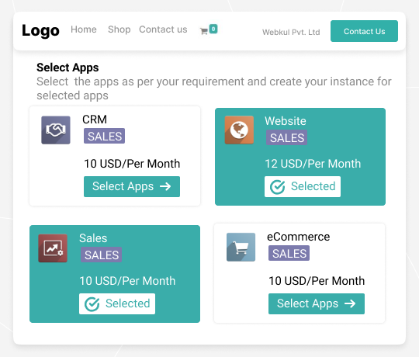
Task: Select the eCommerce app with Select Apps
Action: (317, 303)
